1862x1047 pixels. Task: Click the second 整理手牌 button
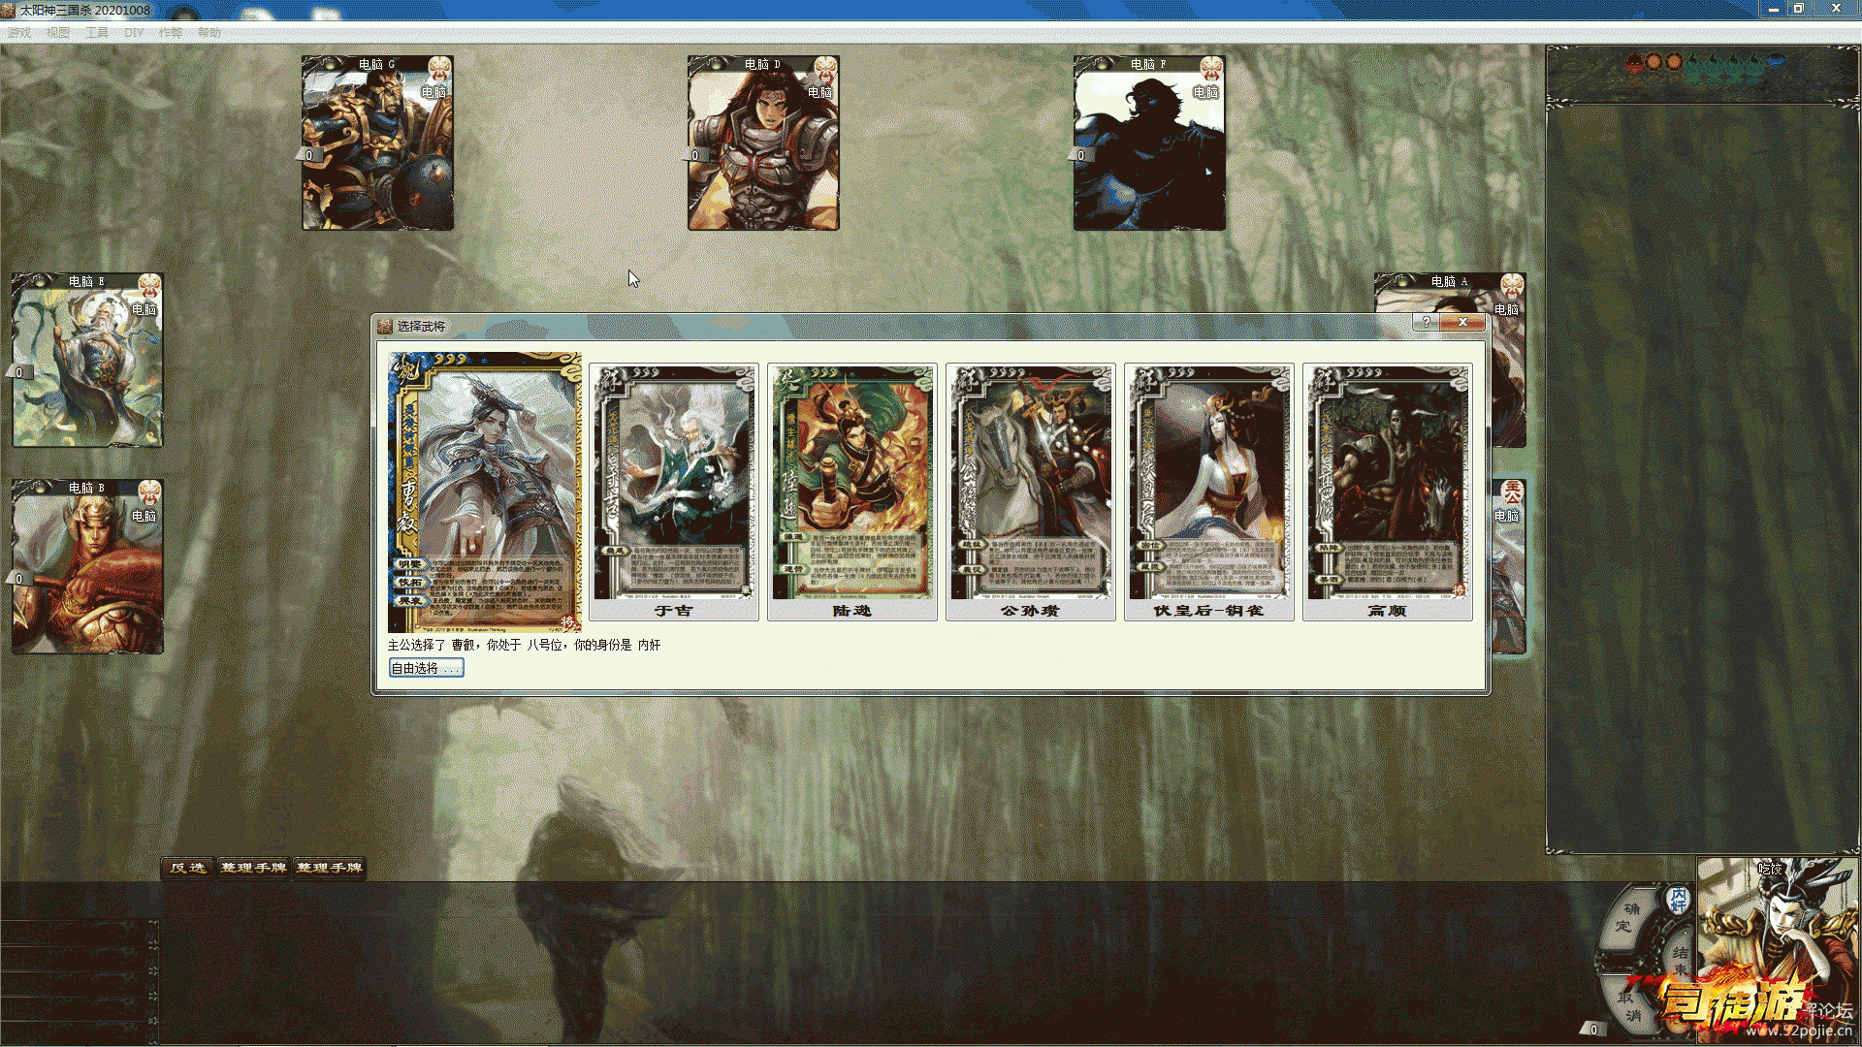pyautogui.click(x=330, y=868)
